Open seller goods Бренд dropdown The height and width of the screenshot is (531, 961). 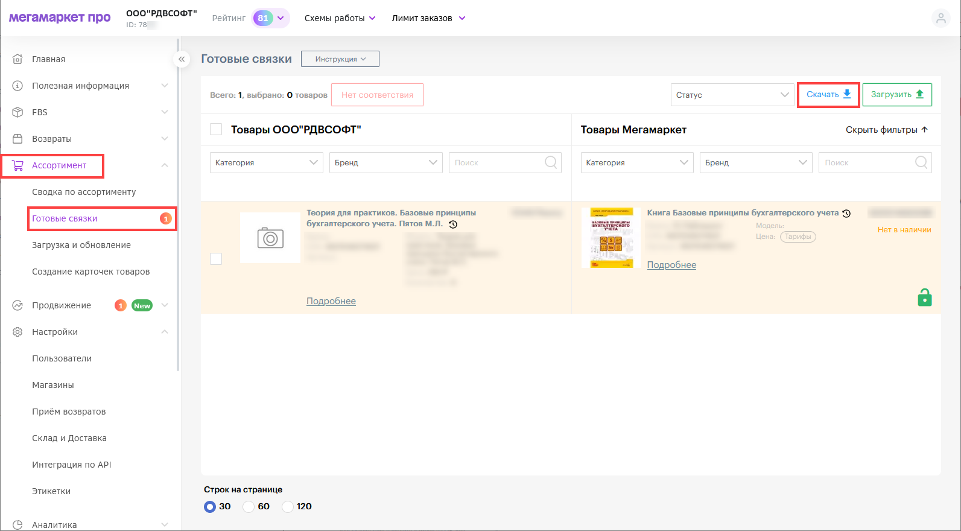pyautogui.click(x=385, y=162)
